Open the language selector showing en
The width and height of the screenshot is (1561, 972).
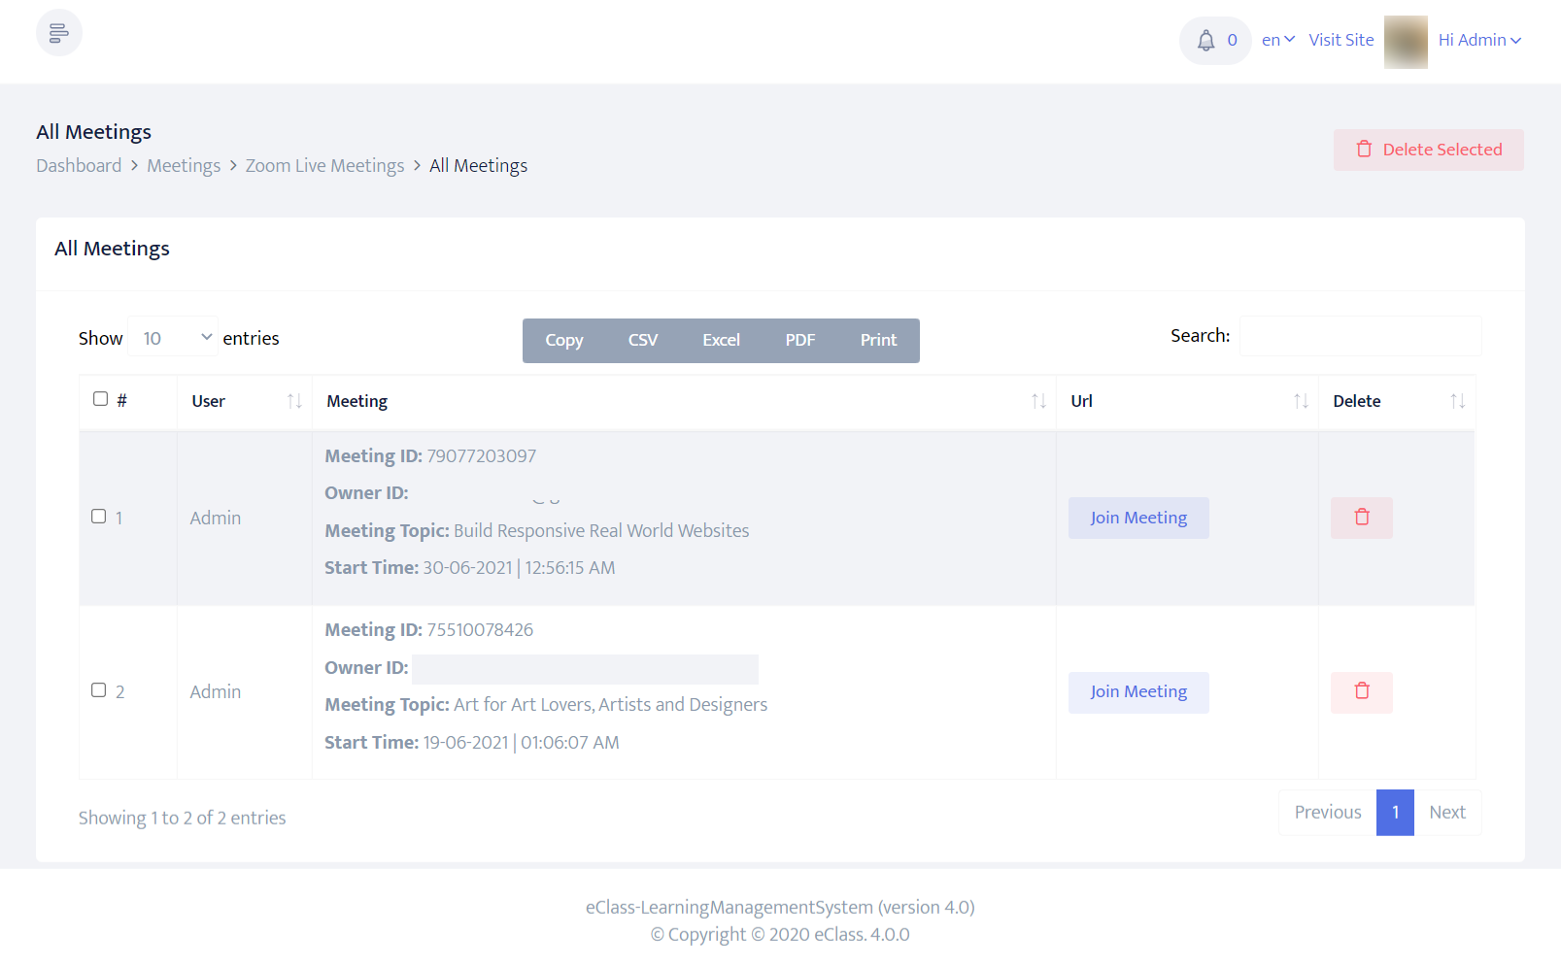pos(1277,40)
